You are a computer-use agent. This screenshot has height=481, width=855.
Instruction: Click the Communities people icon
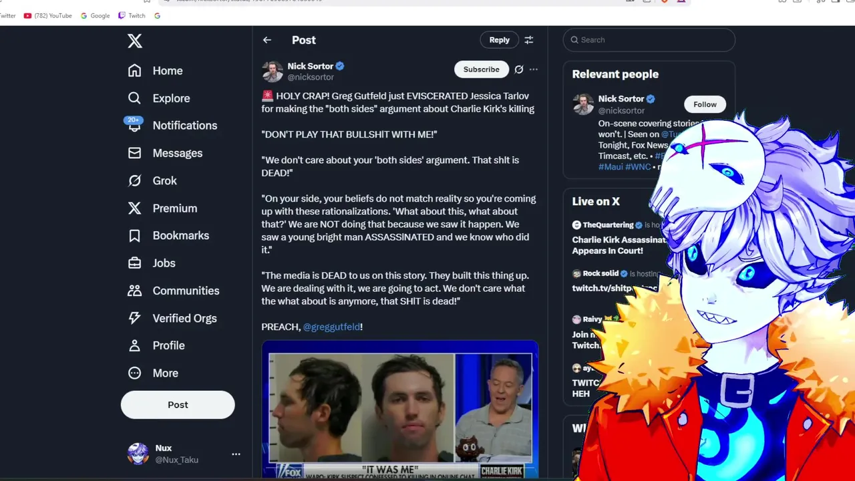point(135,291)
